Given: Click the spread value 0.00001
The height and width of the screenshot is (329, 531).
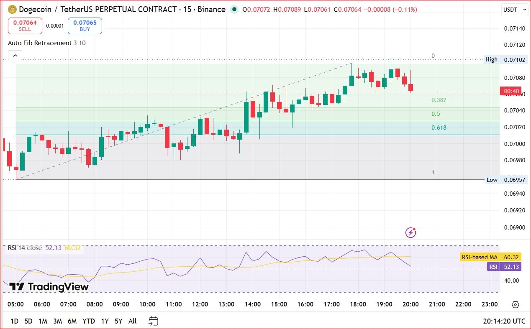Looking at the screenshot, I should tap(55, 26).
